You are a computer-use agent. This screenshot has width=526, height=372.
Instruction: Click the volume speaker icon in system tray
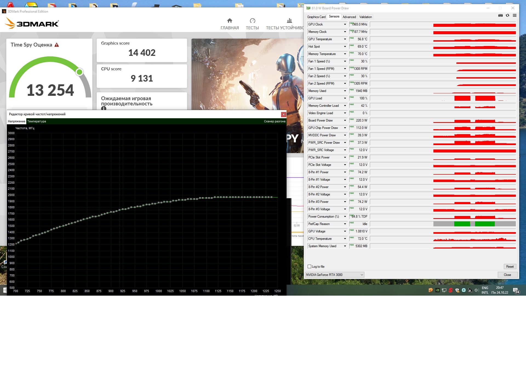click(x=476, y=290)
